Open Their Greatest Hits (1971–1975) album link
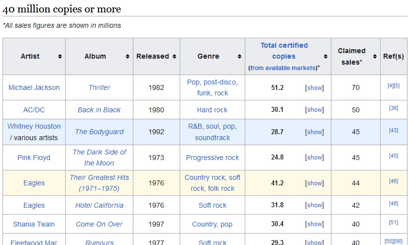 pyautogui.click(x=99, y=183)
